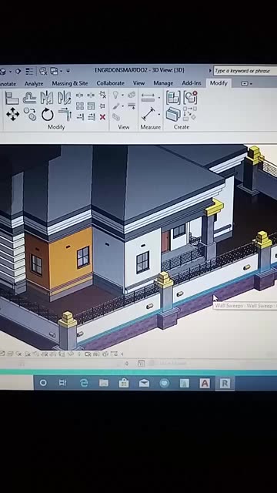Open Override Graphics dropdown arrow
The height and width of the screenshot is (493, 277).
[x=122, y=106]
